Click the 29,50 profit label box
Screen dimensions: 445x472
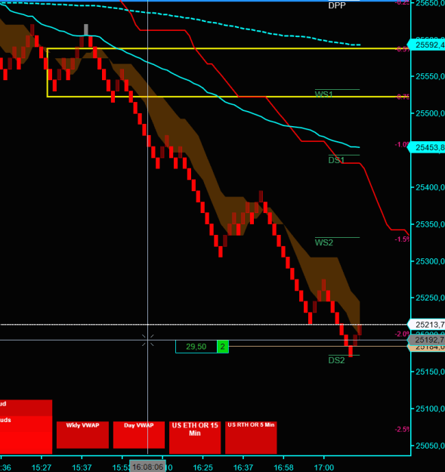[196, 347]
